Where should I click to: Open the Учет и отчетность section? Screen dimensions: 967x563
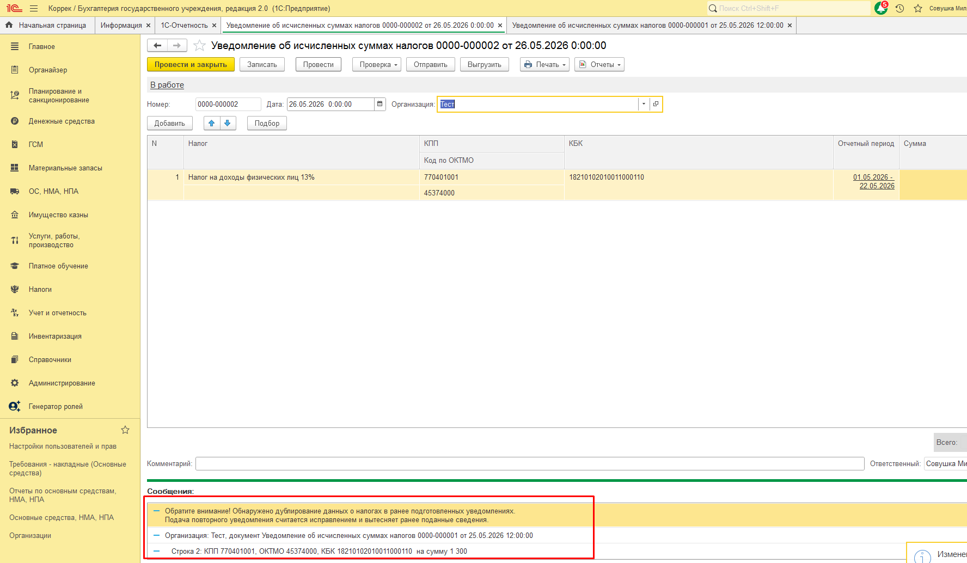[x=57, y=313]
